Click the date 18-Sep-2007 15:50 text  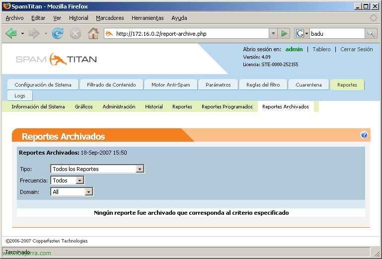point(104,153)
